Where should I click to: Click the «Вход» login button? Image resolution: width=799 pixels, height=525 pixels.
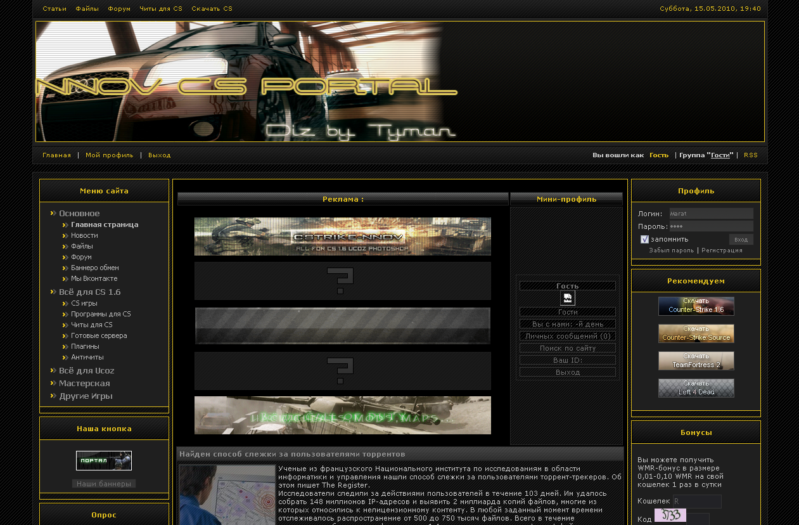click(741, 240)
